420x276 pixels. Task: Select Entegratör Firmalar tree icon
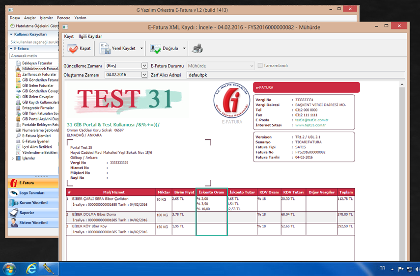18,108
